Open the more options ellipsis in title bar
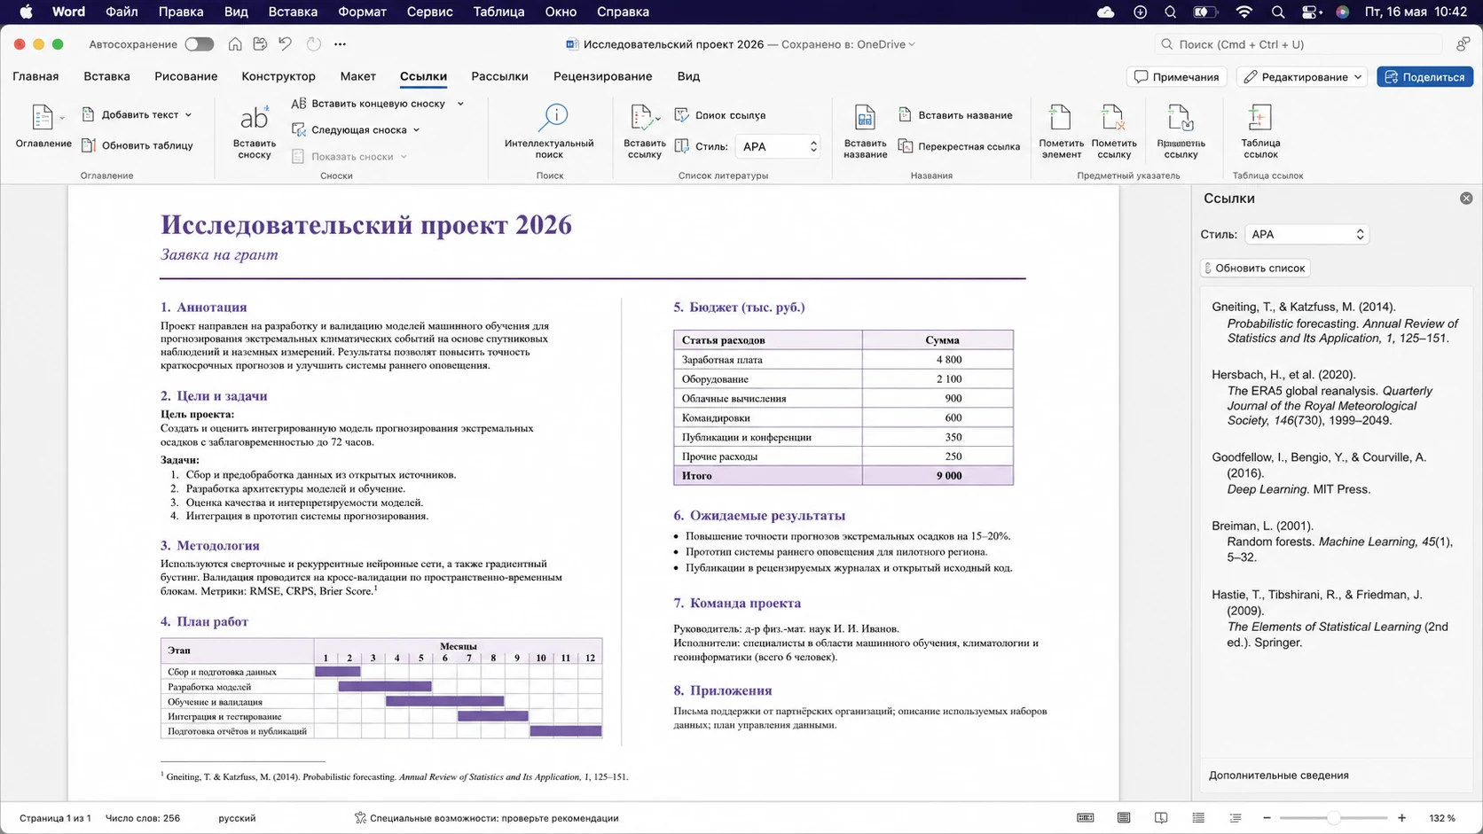 pyautogui.click(x=340, y=44)
